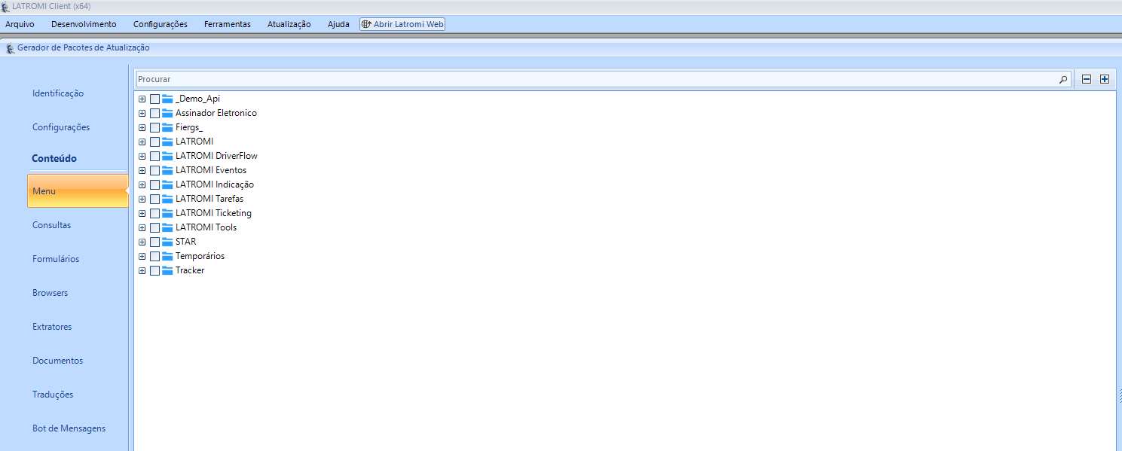
Task: Click into the Procurar search field
Action: [595, 79]
